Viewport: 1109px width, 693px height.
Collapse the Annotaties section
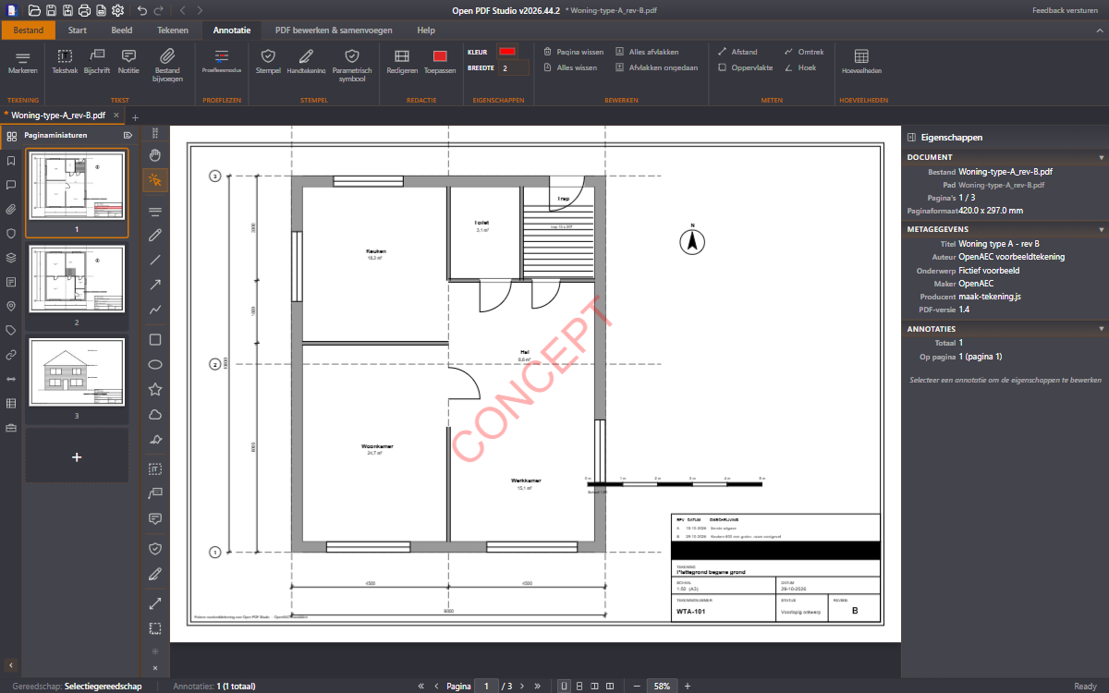[1101, 329]
